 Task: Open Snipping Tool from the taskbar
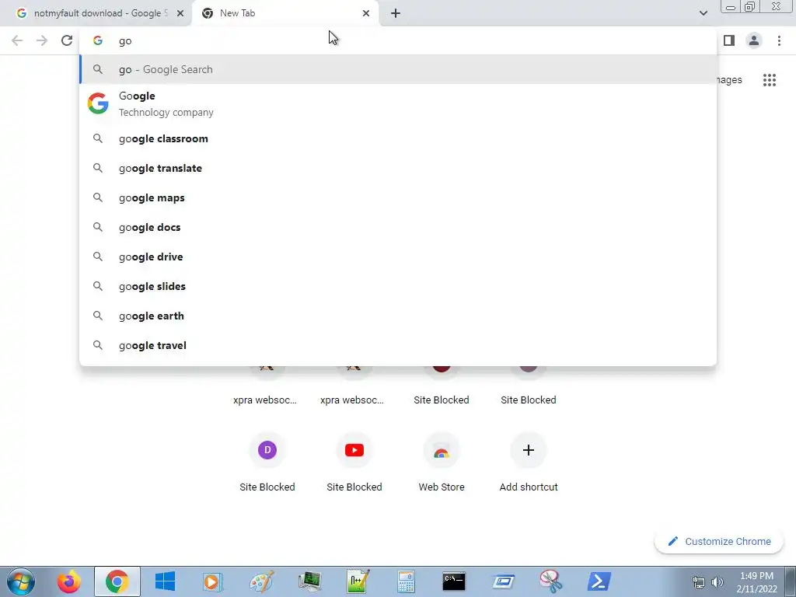pos(551,581)
